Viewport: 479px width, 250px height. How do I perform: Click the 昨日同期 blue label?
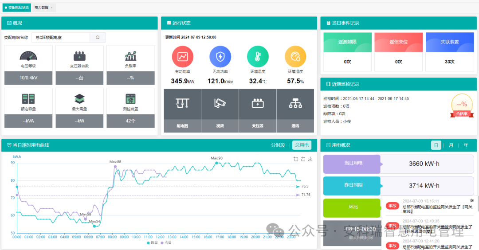pos(353,185)
